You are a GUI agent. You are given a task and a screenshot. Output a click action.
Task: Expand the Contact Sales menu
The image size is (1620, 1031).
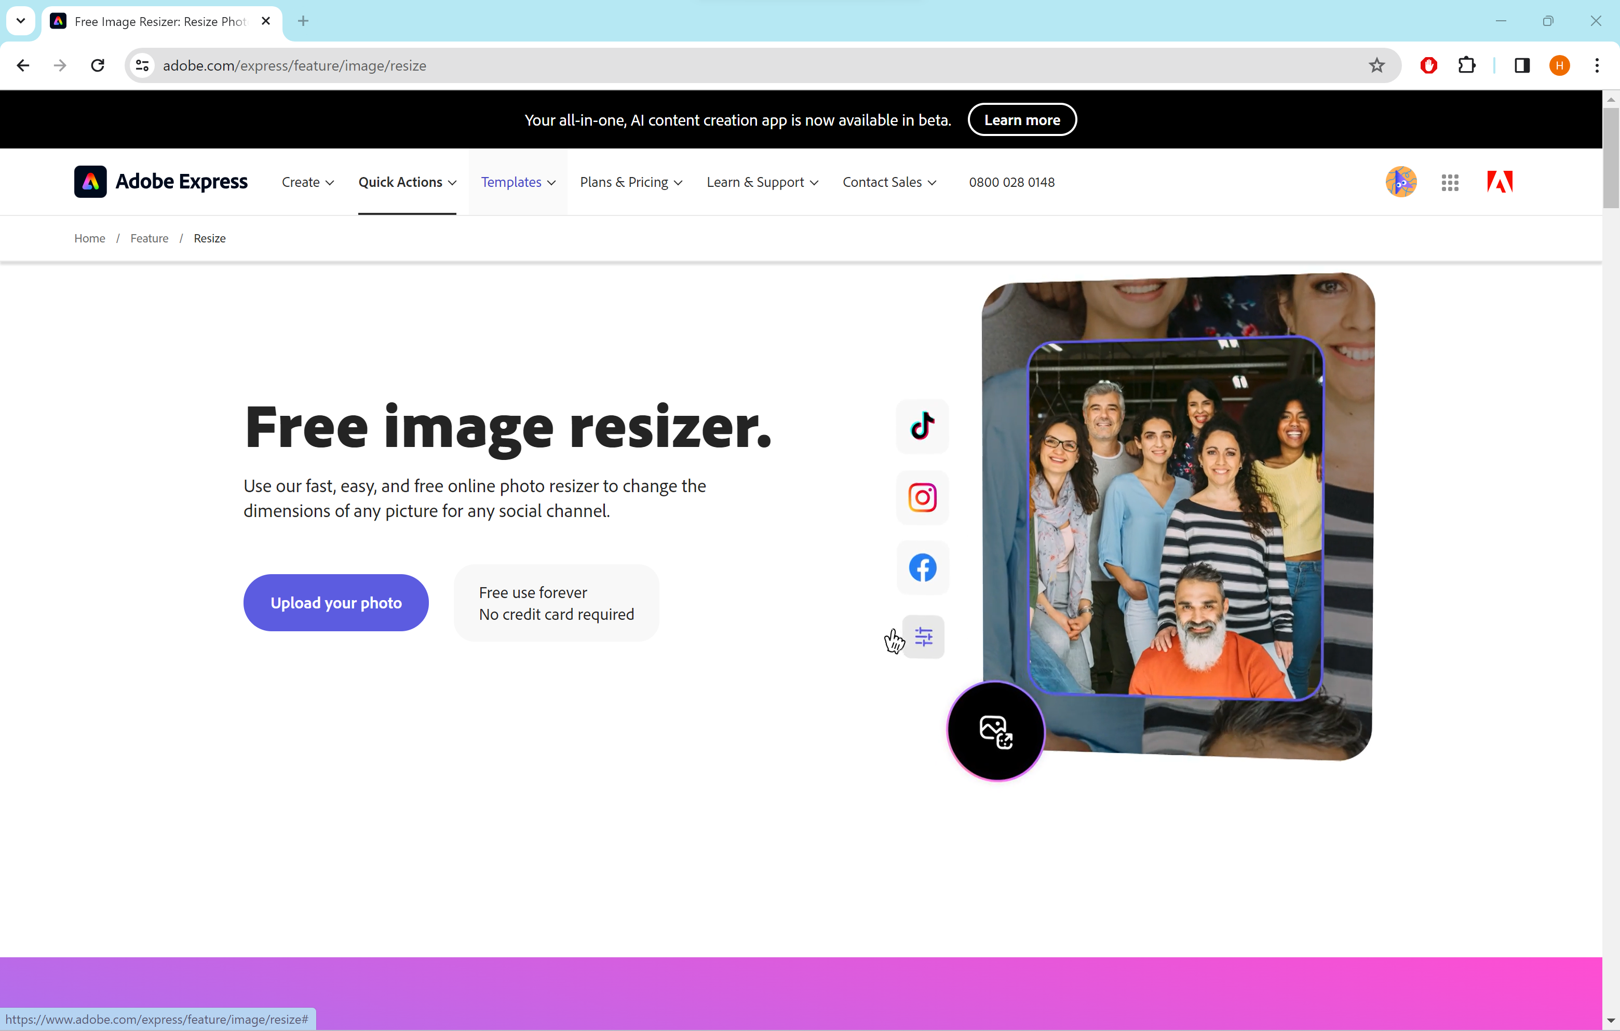(889, 182)
